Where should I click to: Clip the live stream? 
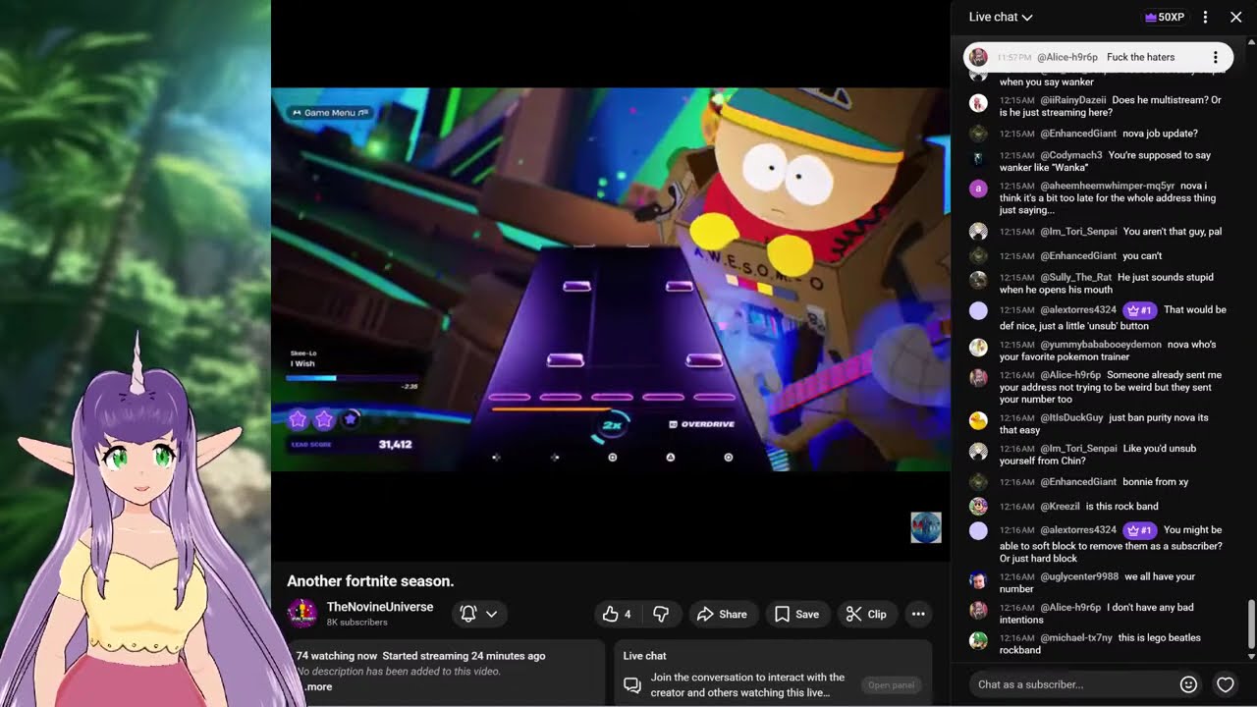pyautogui.click(x=866, y=614)
